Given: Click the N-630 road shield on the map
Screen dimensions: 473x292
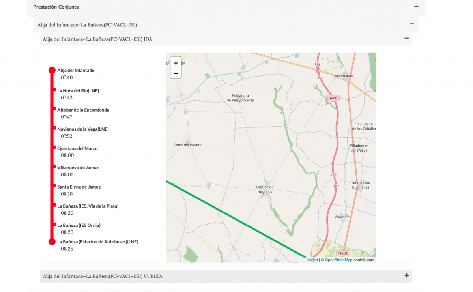Looking at the screenshot, I should 343,253.
